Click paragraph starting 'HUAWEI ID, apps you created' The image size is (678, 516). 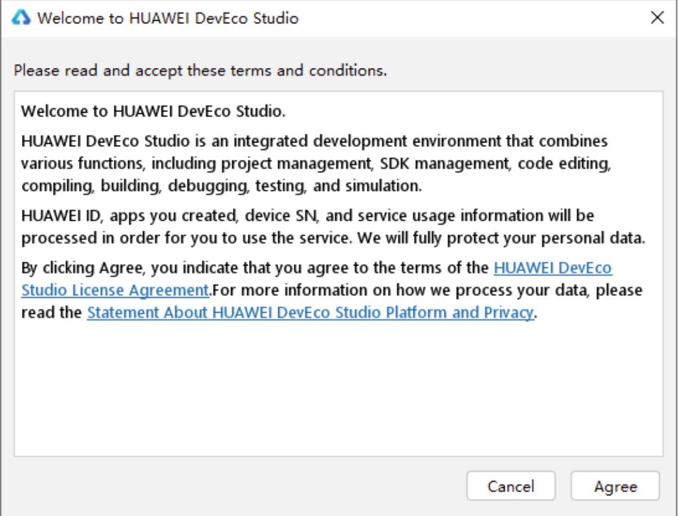coord(333,227)
